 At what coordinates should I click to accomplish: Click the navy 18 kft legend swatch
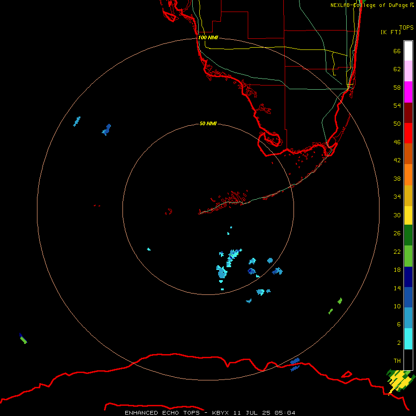click(x=408, y=277)
